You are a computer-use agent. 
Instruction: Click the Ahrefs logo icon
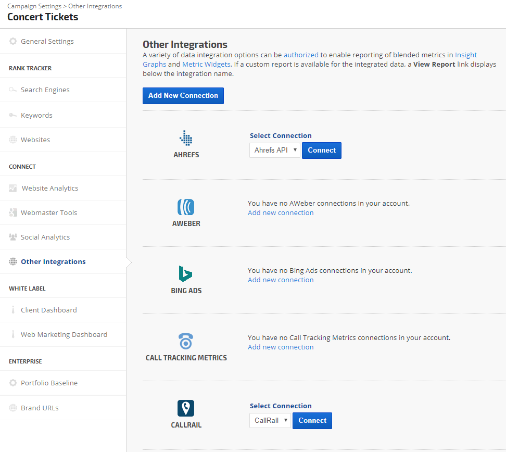(x=186, y=139)
